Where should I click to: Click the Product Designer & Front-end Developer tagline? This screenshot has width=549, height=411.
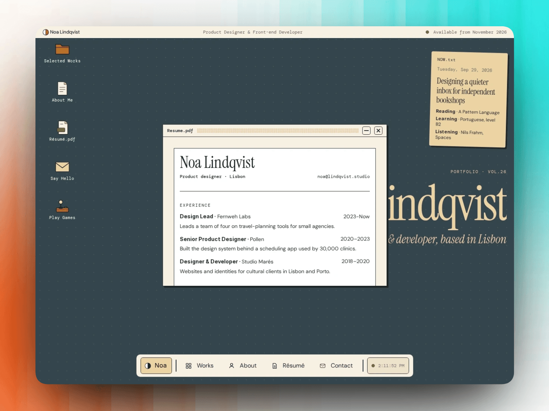pyautogui.click(x=252, y=32)
